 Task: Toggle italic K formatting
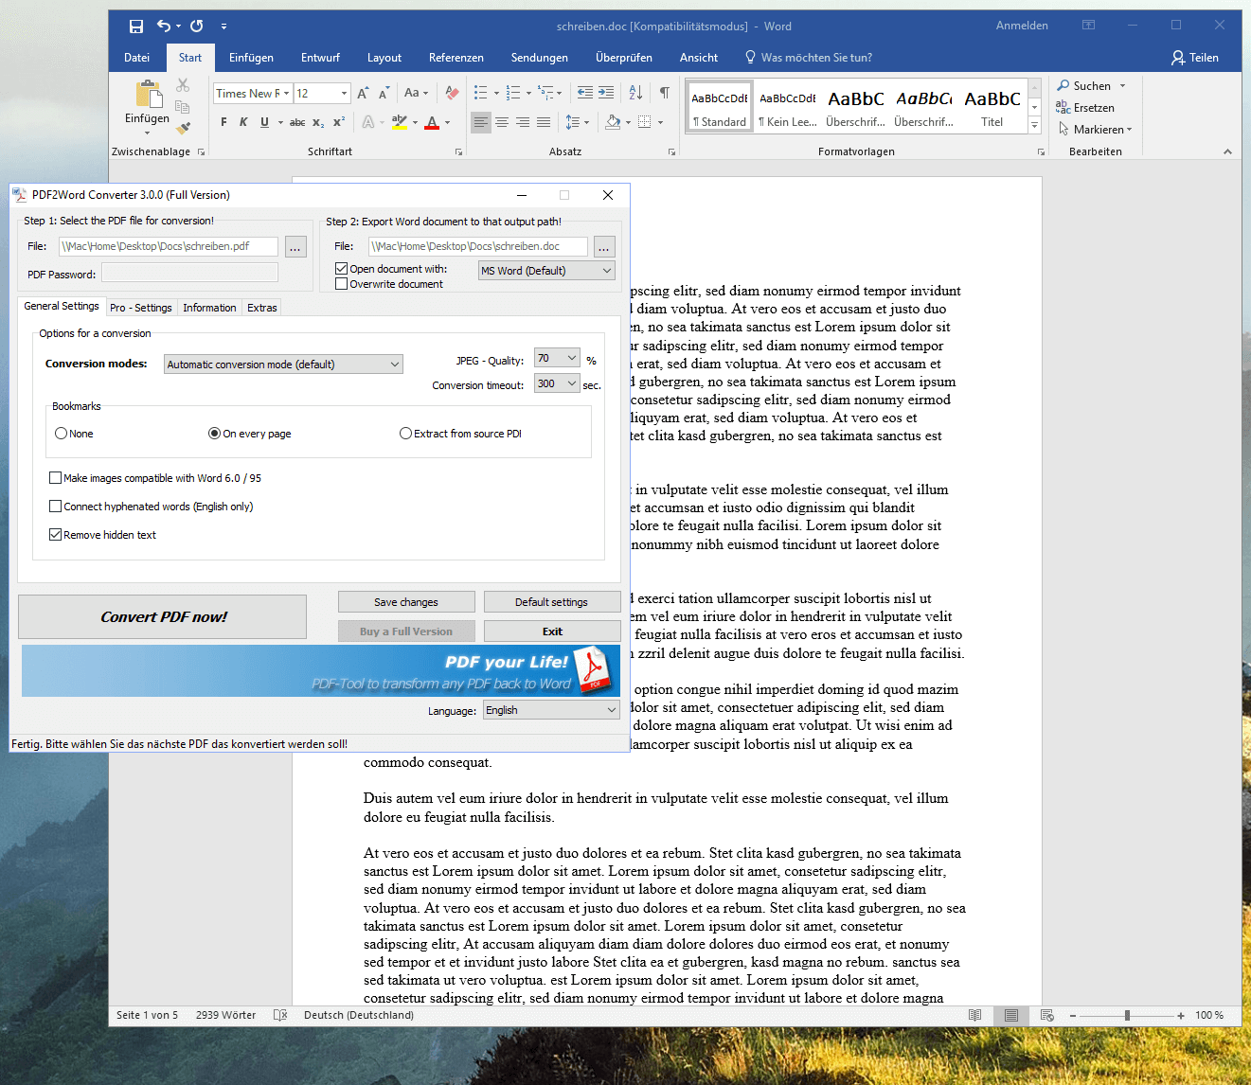[x=243, y=122]
